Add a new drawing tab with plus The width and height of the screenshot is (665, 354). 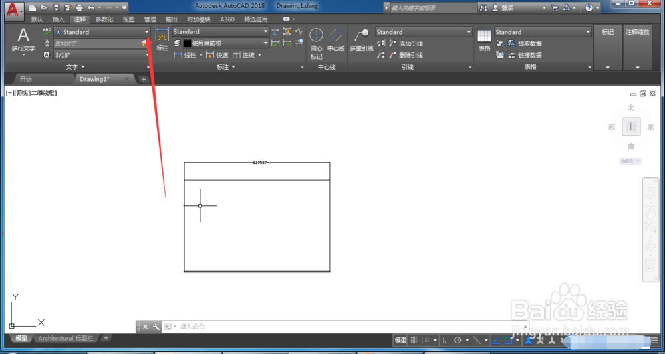[x=144, y=79]
